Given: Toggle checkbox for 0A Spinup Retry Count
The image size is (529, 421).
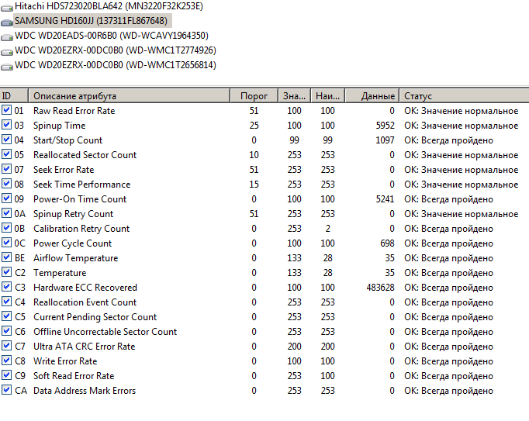Looking at the screenshot, I should click(x=6, y=213).
